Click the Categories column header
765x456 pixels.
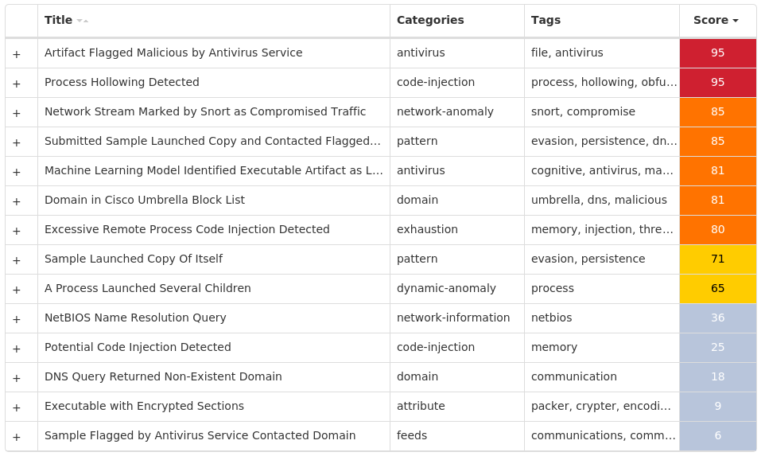pos(430,21)
